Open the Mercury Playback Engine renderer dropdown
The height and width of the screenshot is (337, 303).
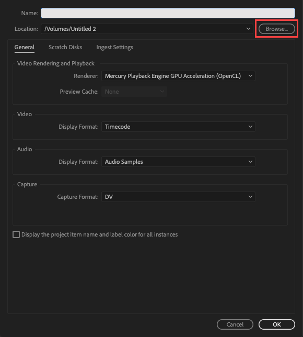[x=178, y=76]
